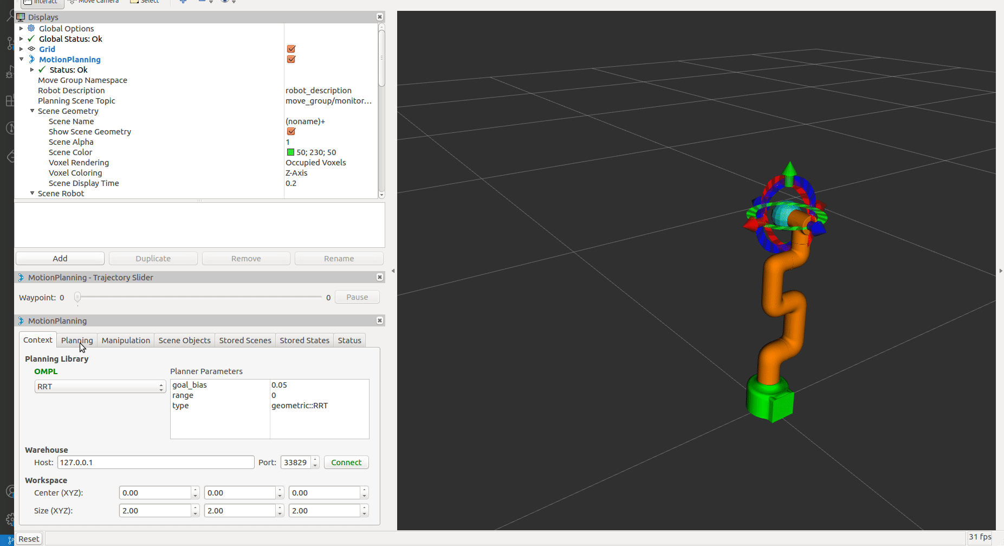Click the Global Options gear icon
This screenshot has height=546, width=1004.
[31, 28]
